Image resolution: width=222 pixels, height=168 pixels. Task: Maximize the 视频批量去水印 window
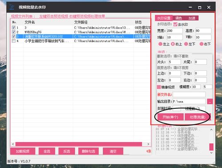(200, 7)
